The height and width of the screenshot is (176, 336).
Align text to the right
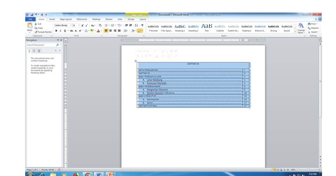click(x=115, y=31)
